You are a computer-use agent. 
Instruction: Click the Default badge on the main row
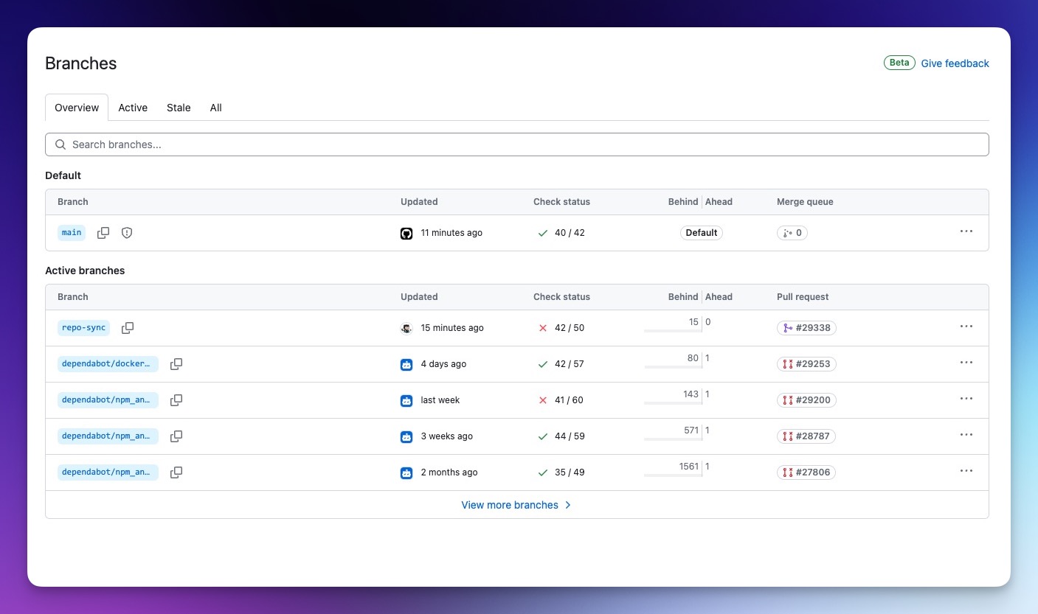701,233
